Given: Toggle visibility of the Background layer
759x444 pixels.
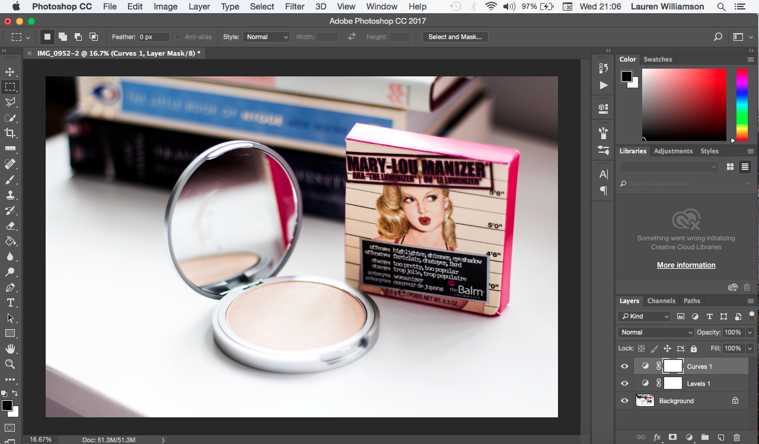Looking at the screenshot, I should [x=624, y=401].
